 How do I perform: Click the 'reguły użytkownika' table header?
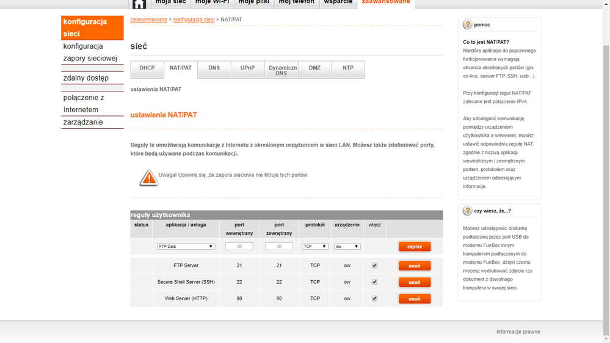(286, 215)
